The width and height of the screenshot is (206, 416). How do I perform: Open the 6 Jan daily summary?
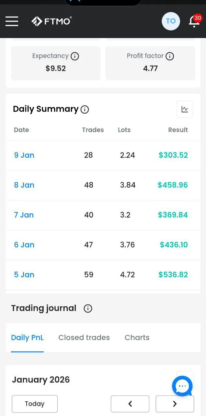pyautogui.click(x=24, y=245)
